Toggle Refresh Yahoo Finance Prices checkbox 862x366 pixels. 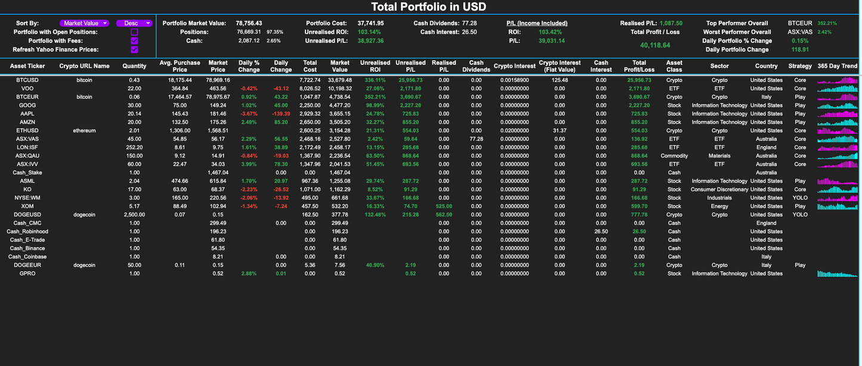click(134, 50)
